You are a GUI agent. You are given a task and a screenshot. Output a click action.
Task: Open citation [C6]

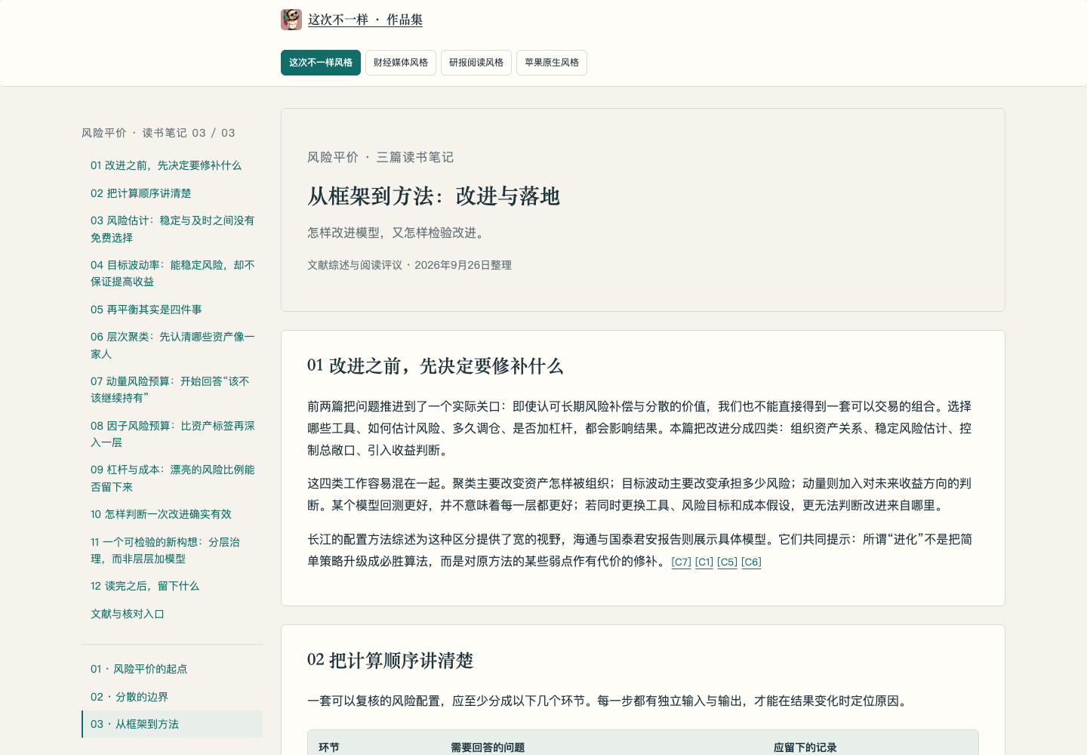point(752,562)
